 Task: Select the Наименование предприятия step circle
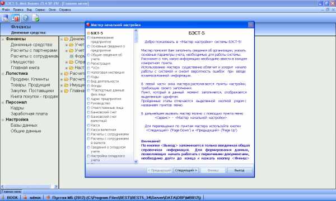coord(88,38)
